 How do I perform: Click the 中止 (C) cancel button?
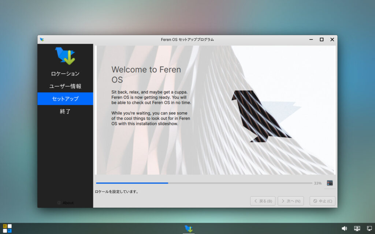pyautogui.click(x=323, y=201)
